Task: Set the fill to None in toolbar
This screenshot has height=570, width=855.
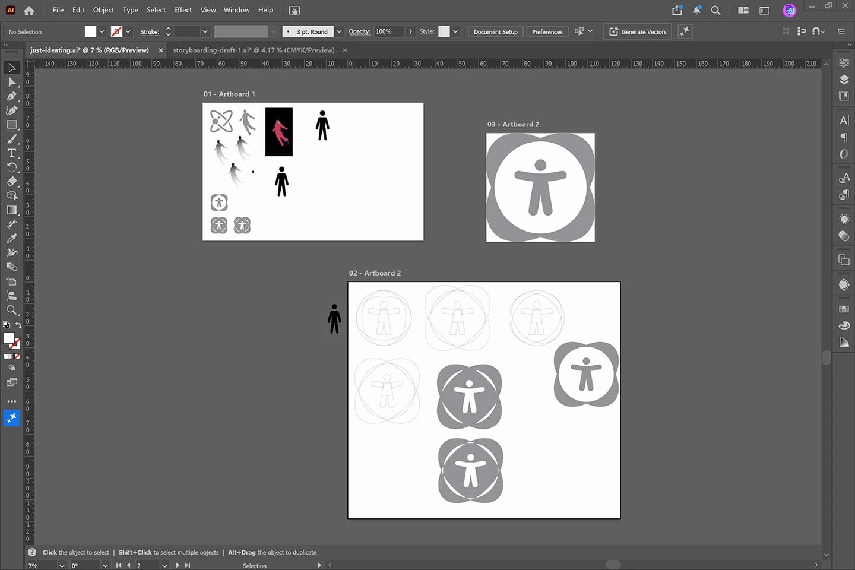Action: point(17,356)
